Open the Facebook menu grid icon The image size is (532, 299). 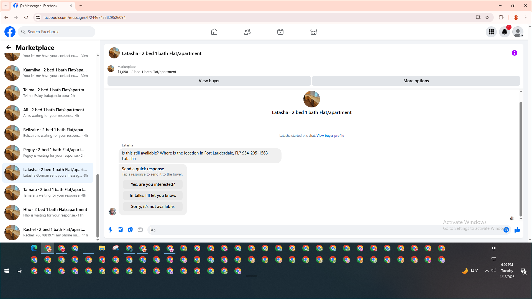click(491, 32)
